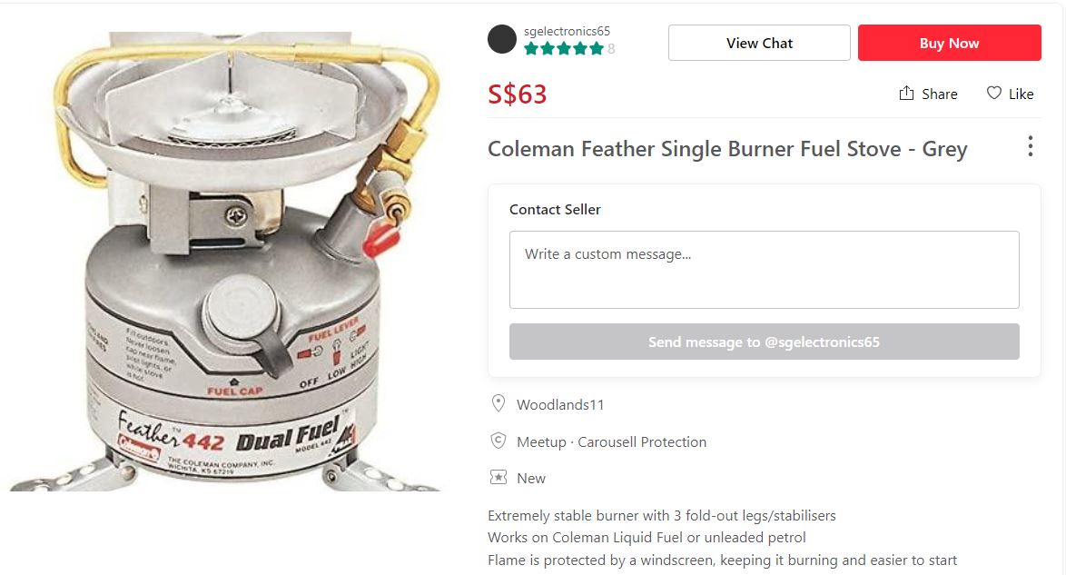Click the S$63 price
1066x575 pixels.
pos(518,94)
